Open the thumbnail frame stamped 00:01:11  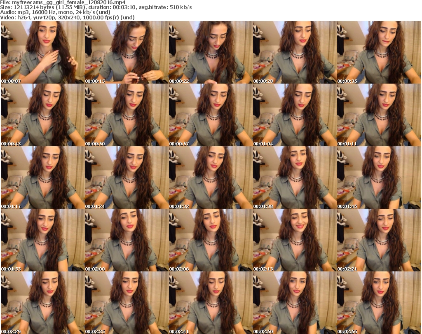pyautogui.click(x=379, y=115)
